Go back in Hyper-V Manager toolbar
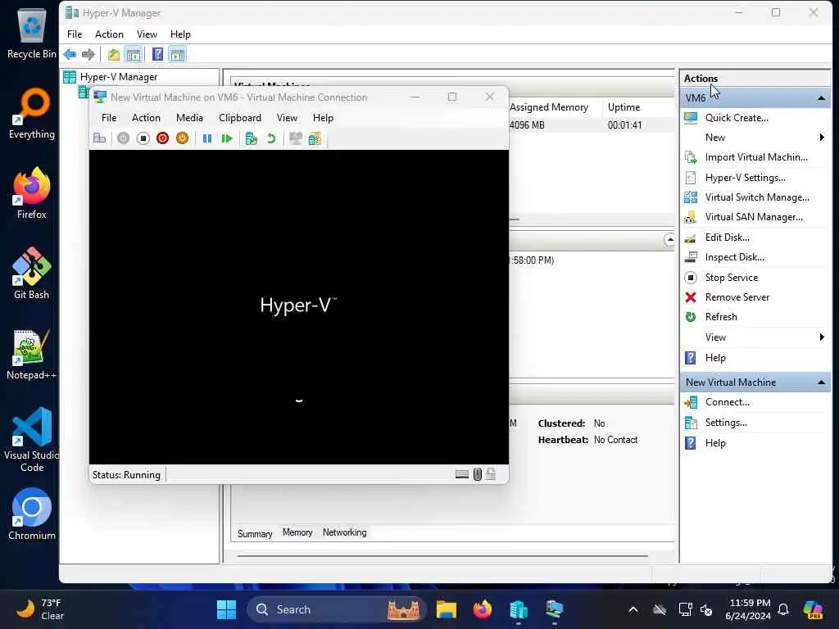The width and height of the screenshot is (839, 629). (70, 54)
